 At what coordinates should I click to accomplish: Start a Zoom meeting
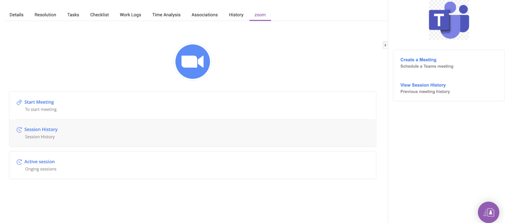(39, 102)
